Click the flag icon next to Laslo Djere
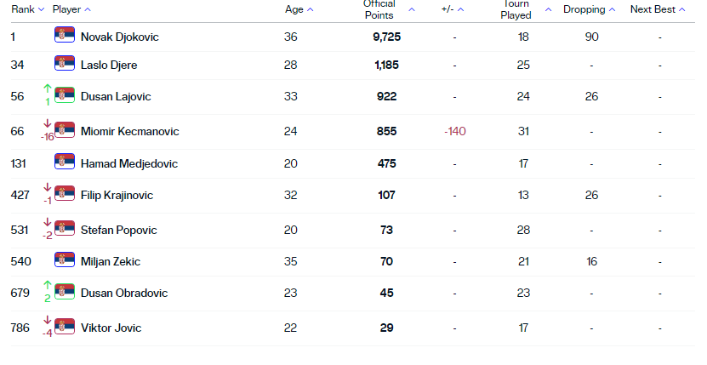Viewport: 707px width, 365px height. (65, 64)
